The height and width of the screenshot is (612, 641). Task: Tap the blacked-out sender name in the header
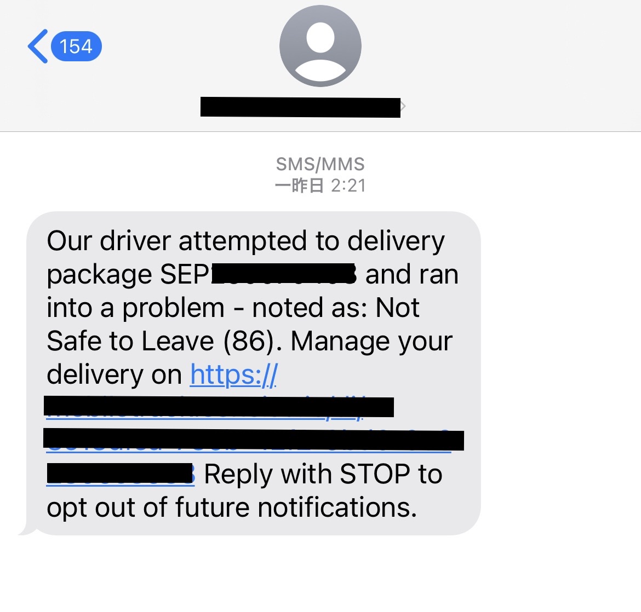point(300,107)
